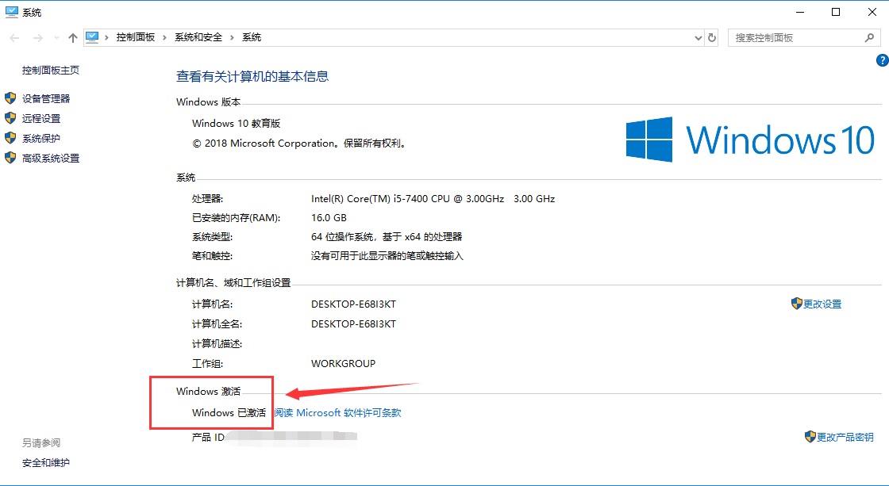Viewport: 889px width, 486px height.
Task: Click shield icon beside 系统保护
Action: 10,138
